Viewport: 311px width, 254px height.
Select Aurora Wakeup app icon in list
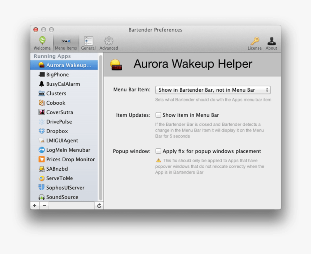tap(42, 65)
